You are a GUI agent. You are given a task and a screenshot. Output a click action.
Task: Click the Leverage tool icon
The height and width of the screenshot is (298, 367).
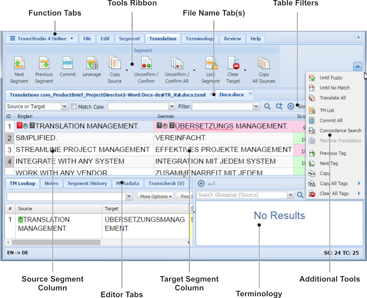coord(92,63)
